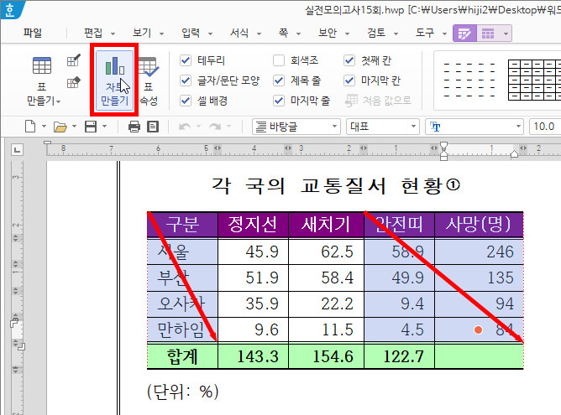The image size is (561, 415).
Task: Open the 보안 menu
Action: click(328, 33)
